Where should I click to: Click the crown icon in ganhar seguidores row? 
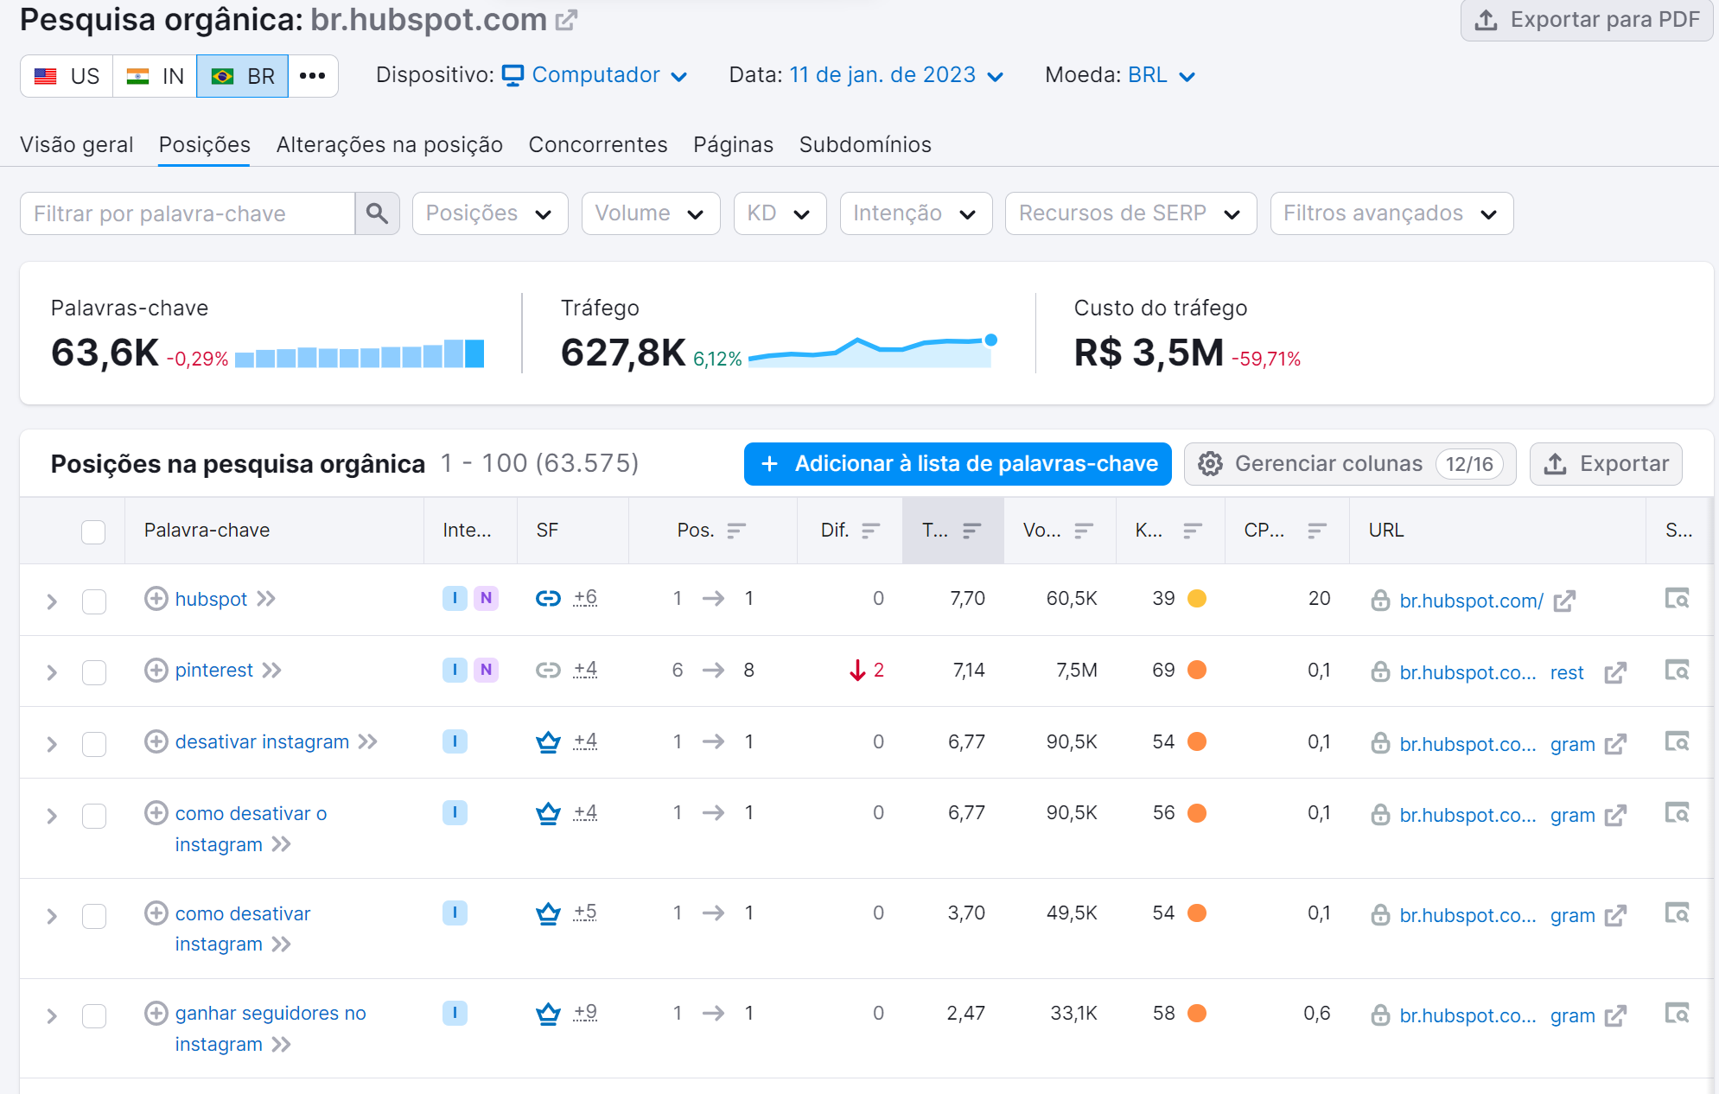point(548,1013)
